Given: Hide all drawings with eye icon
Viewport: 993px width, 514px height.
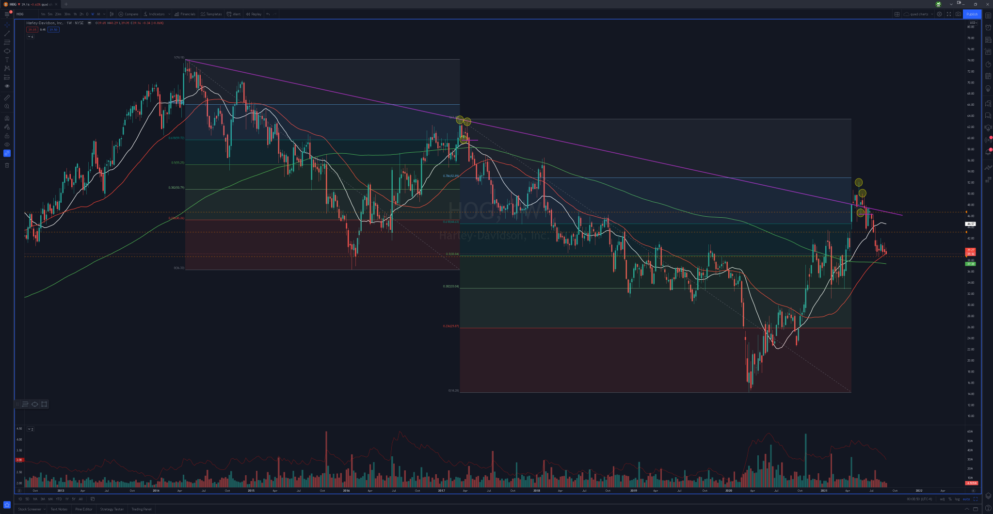Looking at the screenshot, I should pyautogui.click(x=7, y=145).
